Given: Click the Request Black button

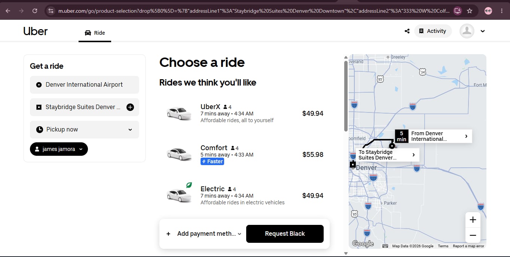Looking at the screenshot, I should tap(285, 234).
